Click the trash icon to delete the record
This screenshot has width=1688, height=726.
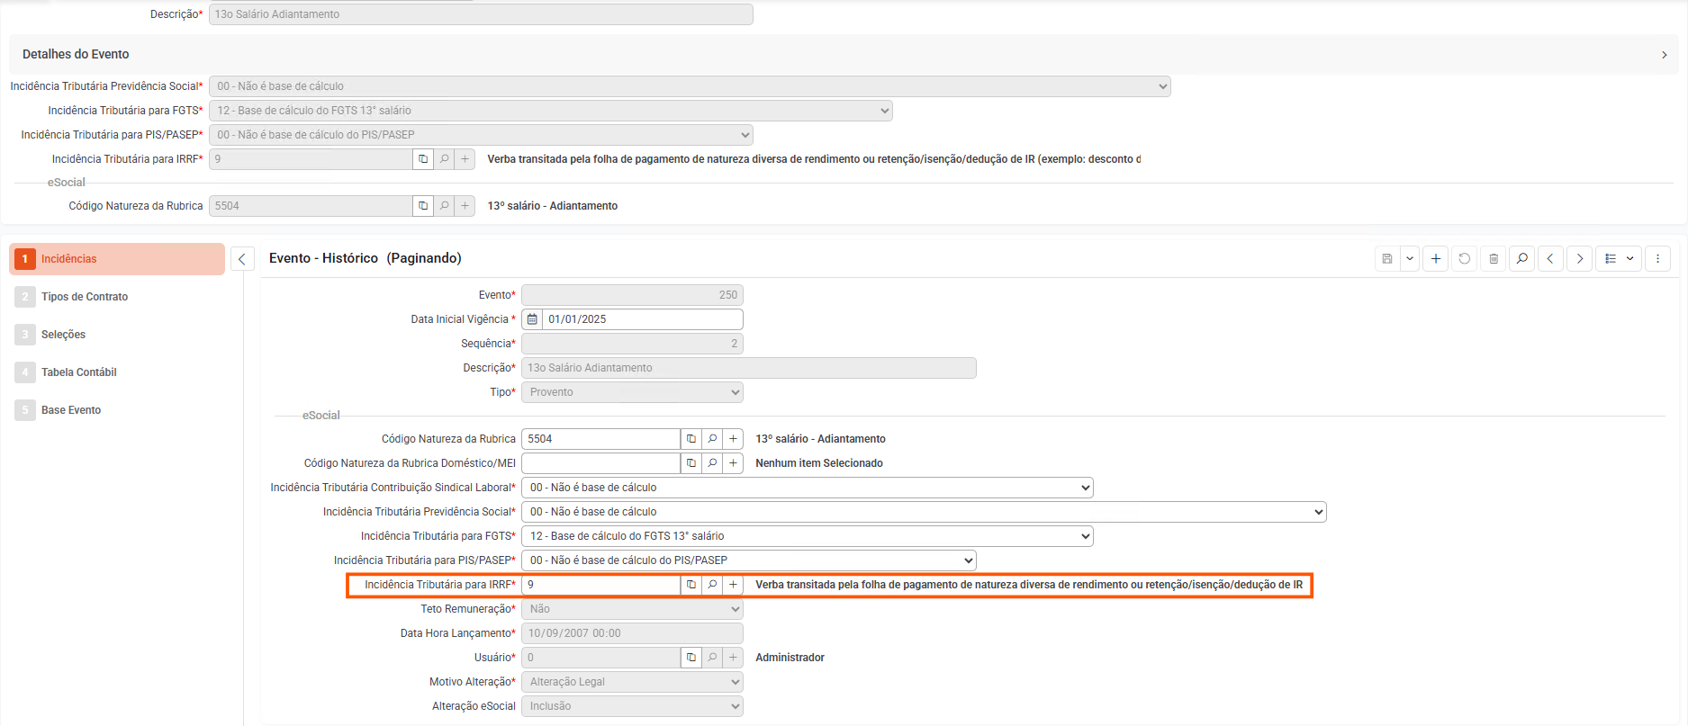pyautogui.click(x=1494, y=259)
